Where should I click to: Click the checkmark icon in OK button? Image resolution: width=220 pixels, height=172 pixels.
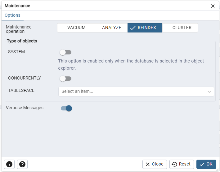(x=202, y=164)
